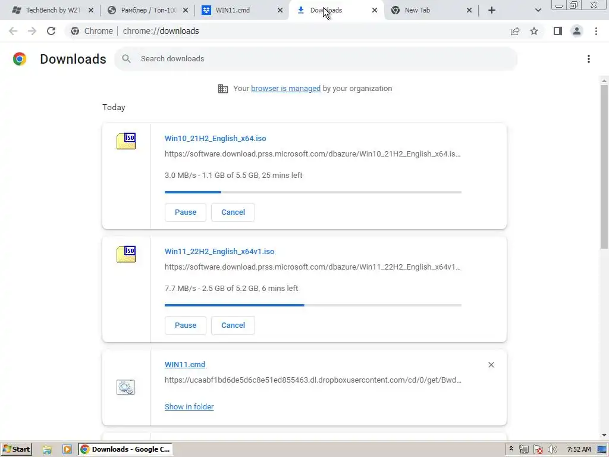Click the Search downloads field

[316, 59]
